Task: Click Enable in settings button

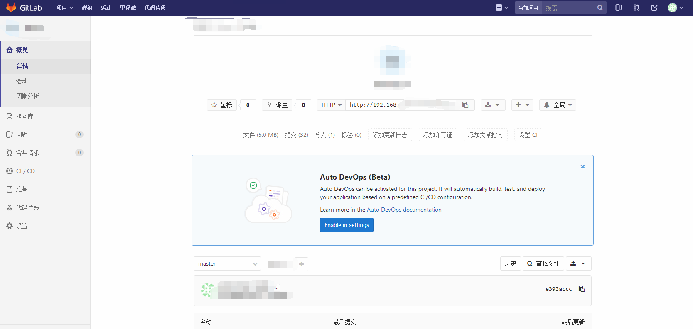Action: (346, 225)
